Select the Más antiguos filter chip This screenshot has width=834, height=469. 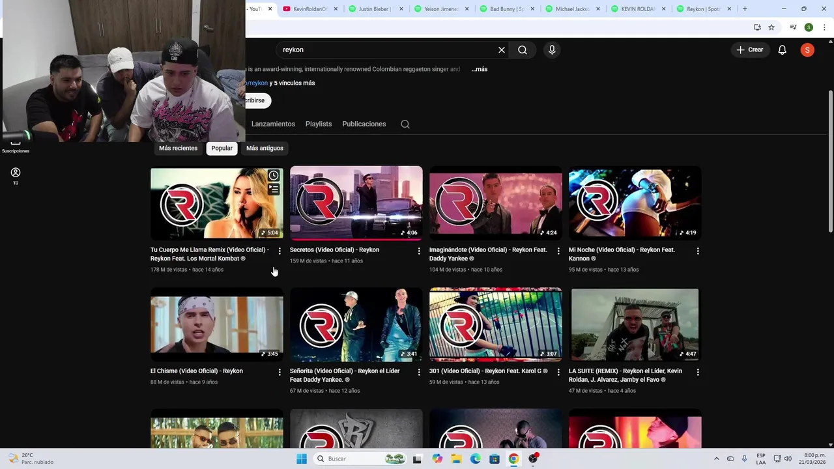(265, 149)
